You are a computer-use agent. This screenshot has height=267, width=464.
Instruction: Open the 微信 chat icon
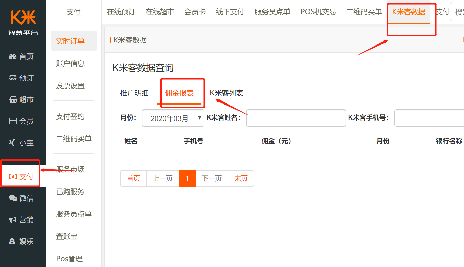pos(13,198)
